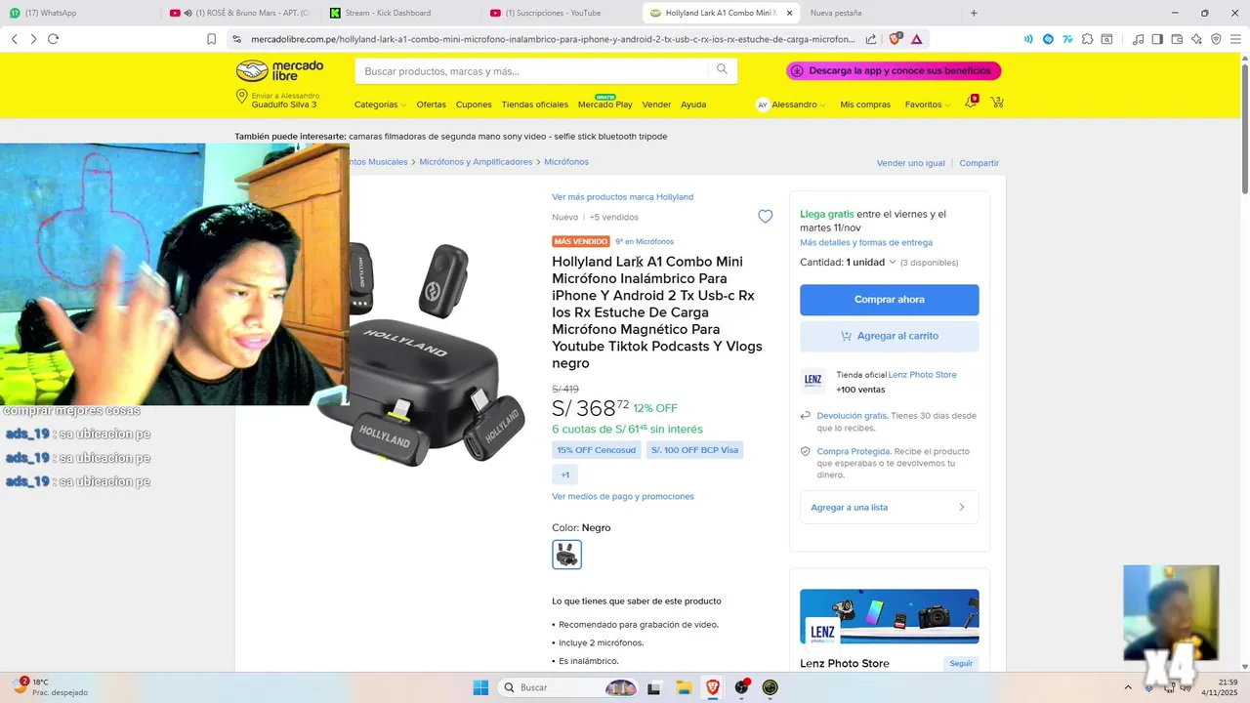Open Brave media playlist music icon
The image size is (1250, 703).
[1138, 39]
